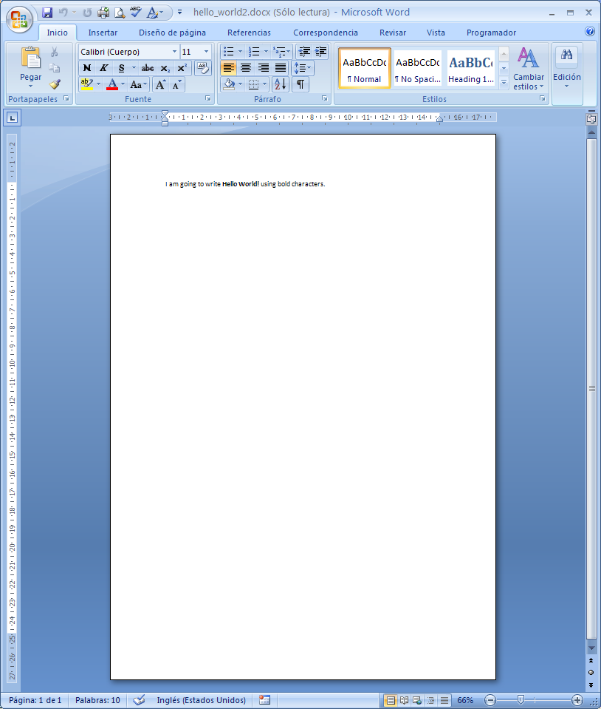Screen dimensions: 601x709
Task: Click the Print Preview icon
Action: click(x=120, y=13)
